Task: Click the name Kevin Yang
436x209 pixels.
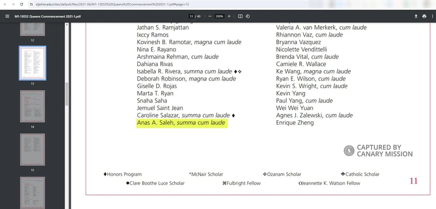Action: click(x=290, y=94)
